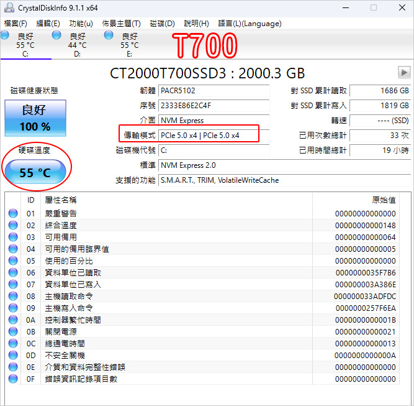Click the blue status orb for drive D:

[56, 35]
